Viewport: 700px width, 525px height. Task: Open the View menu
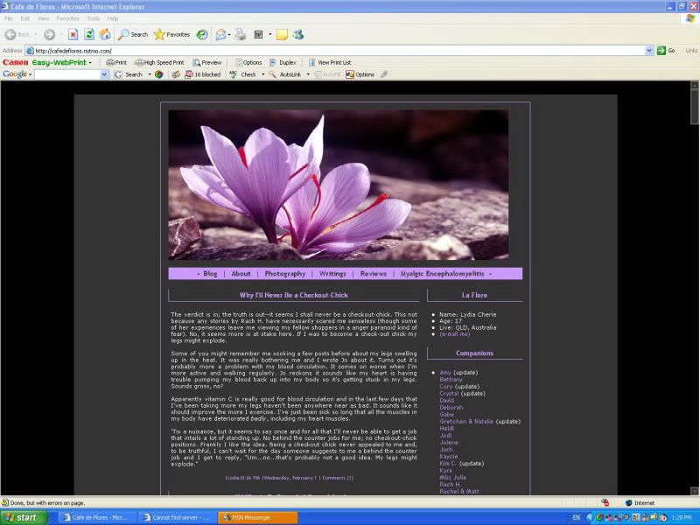click(x=43, y=18)
